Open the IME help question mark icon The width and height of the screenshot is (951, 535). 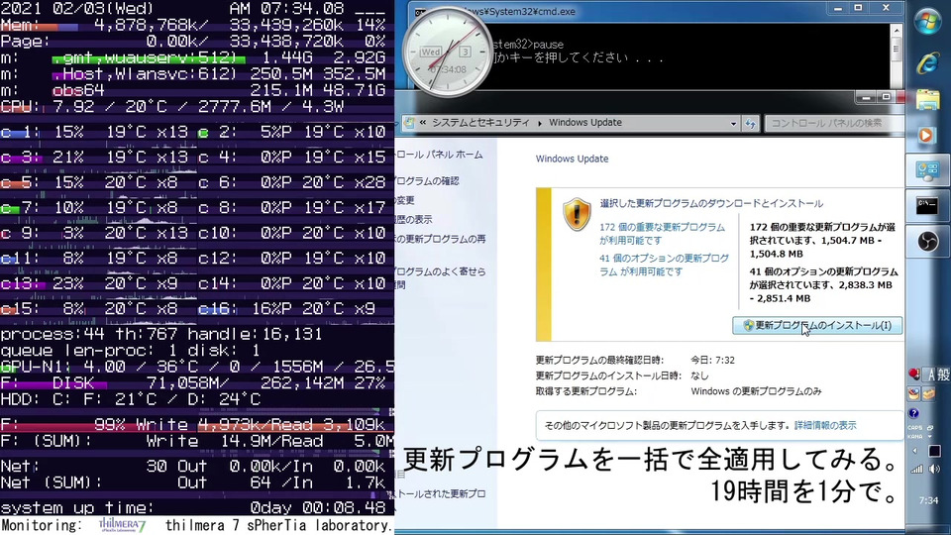[x=914, y=414]
